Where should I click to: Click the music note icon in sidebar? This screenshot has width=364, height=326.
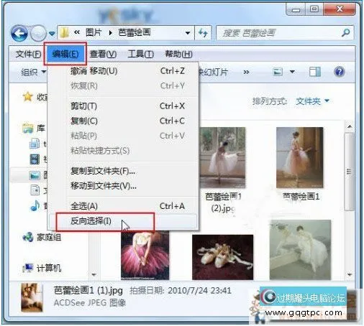point(35,205)
